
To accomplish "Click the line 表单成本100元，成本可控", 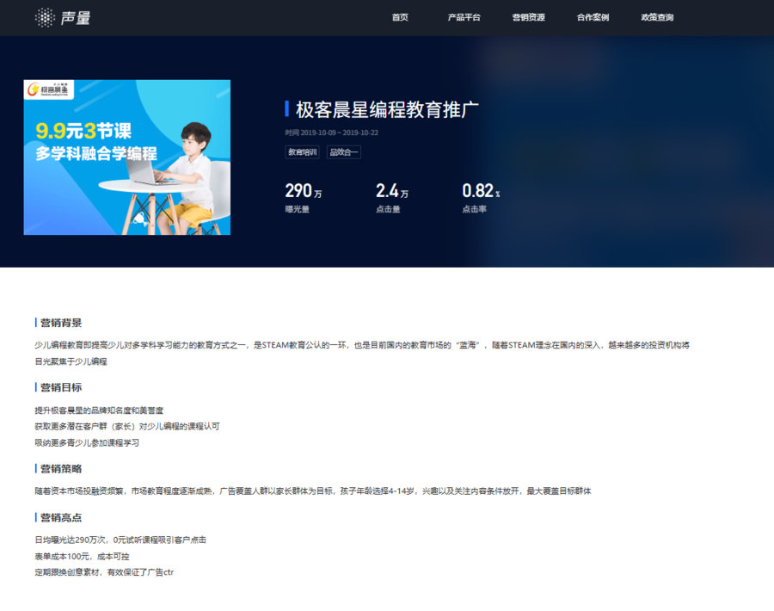I will 82,556.
